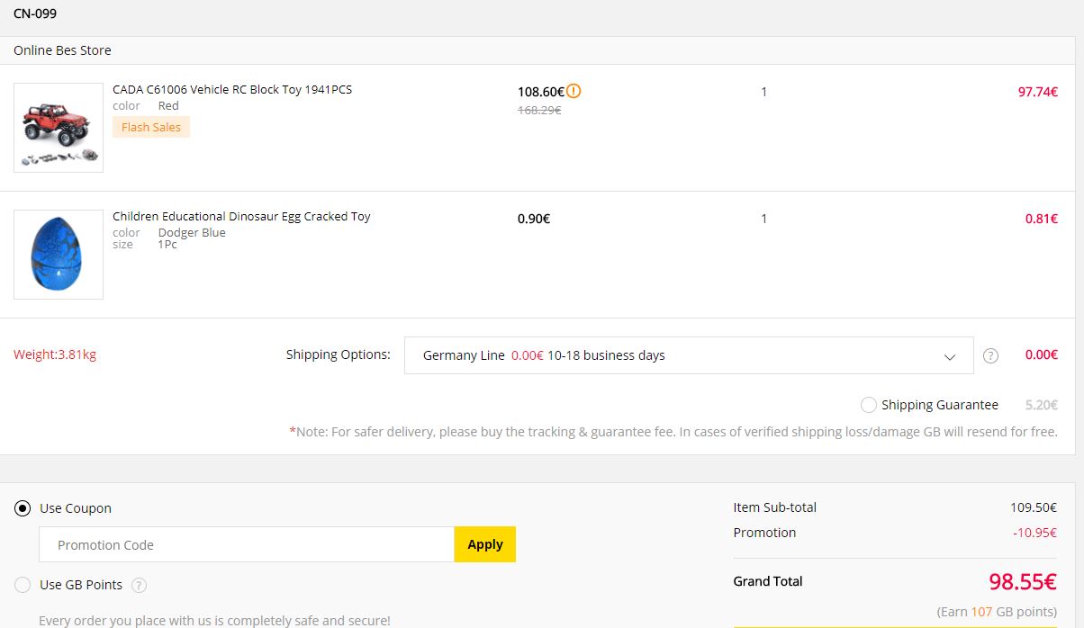This screenshot has height=628, width=1084.
Task: Click the help icon next to shipping dropdown
Action: 990,355
